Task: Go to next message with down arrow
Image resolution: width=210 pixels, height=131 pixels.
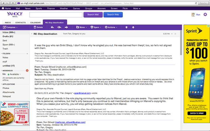Action: (x=133, y=27)
